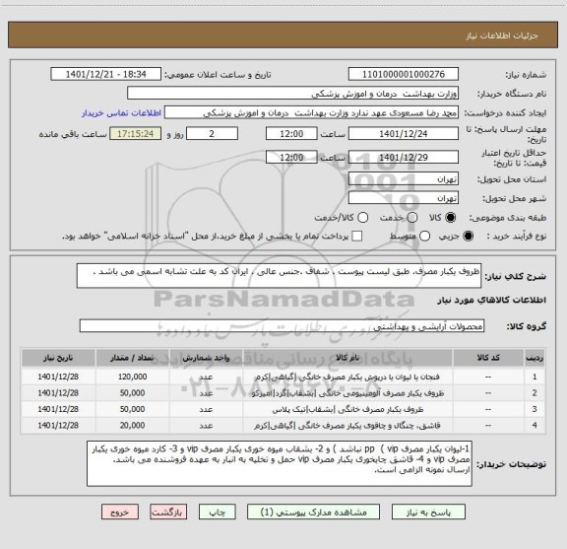This screenshot has width=567, height=549.
Task: Click the کد کالا column header
Action: tap(488, 358)
